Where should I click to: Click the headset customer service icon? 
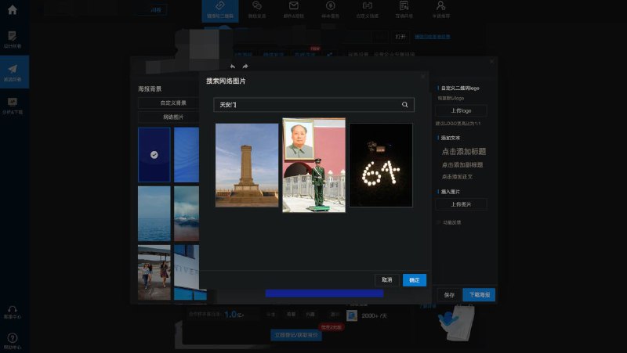[13, 312]
